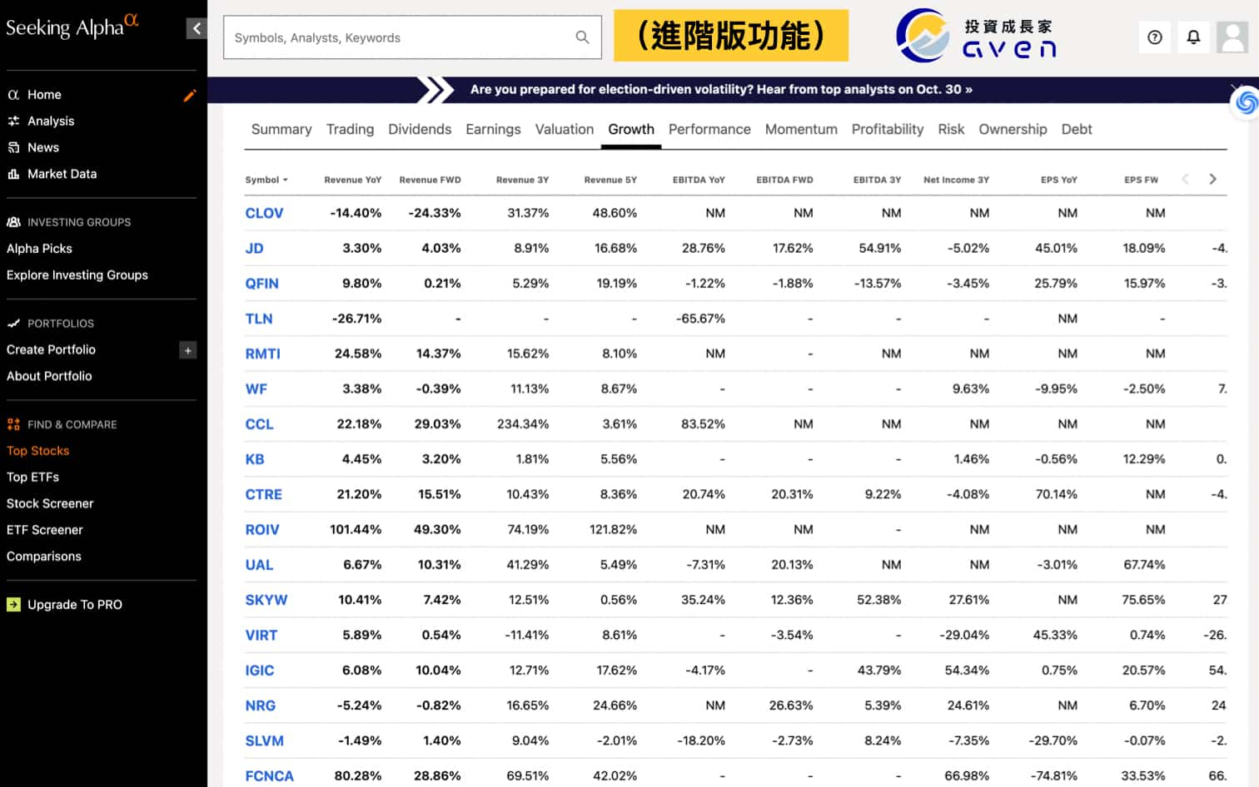Select the Valuation tab
Viewport: 1259px width, 787px height.
pyautogui.click(x=565, y=129)
